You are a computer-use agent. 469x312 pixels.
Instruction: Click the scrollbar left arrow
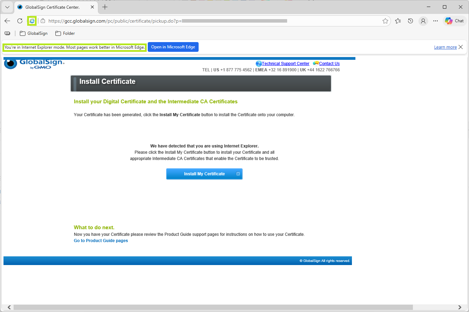coord(9,307)
